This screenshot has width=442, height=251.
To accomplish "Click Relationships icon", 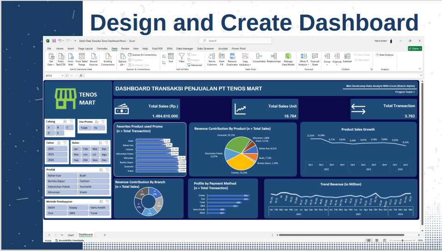I will click(x=274, y=58).
